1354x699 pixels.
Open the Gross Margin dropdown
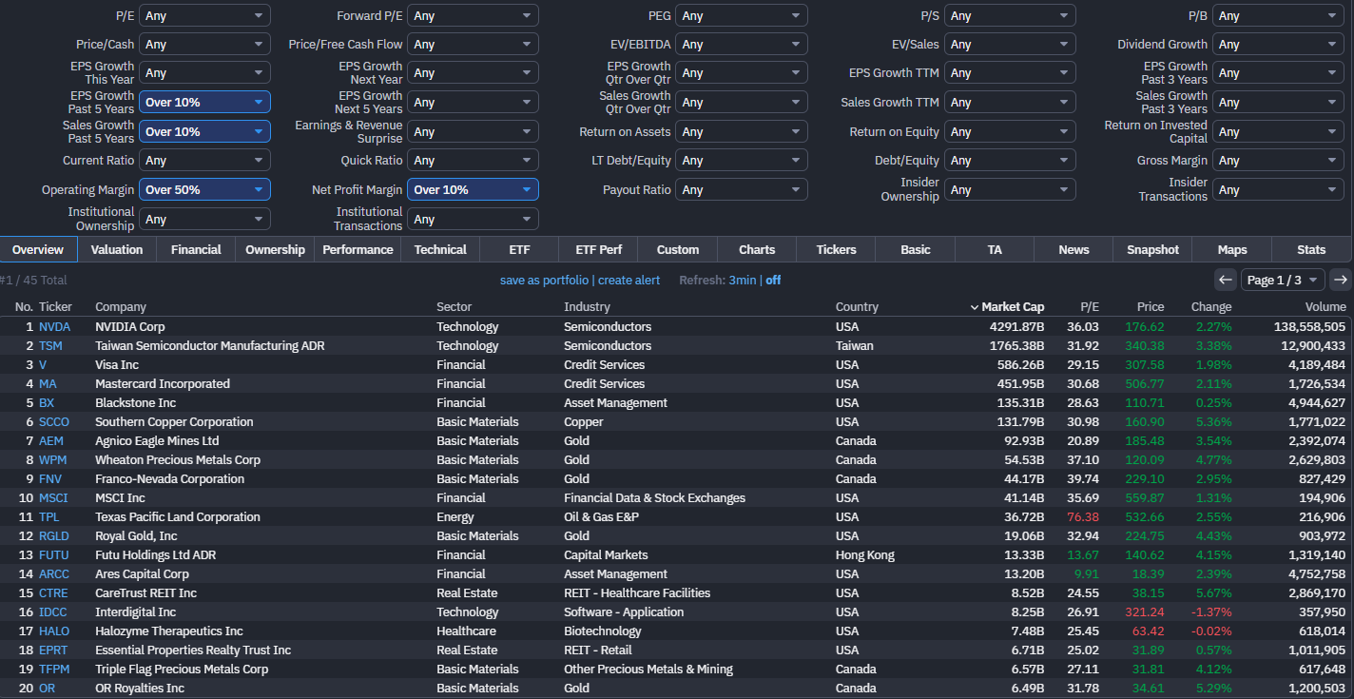[x=1278, y=161]
